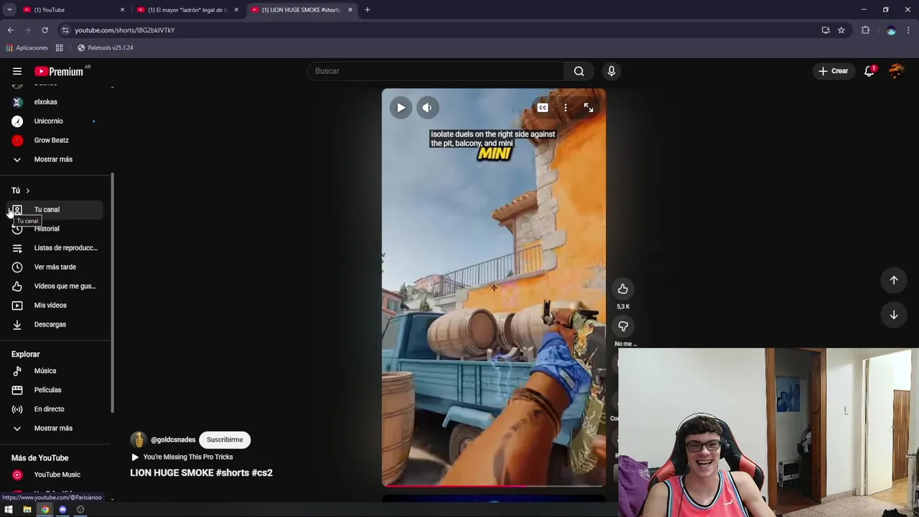Click the sidebar vertical scrollbar

point(112,293)
